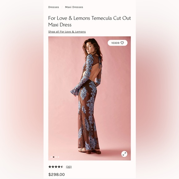This screenshot has height=179, width=179.
Task: Jump to last photo via fourth dot
Action: pyautogui.click(x=58, y=157)
